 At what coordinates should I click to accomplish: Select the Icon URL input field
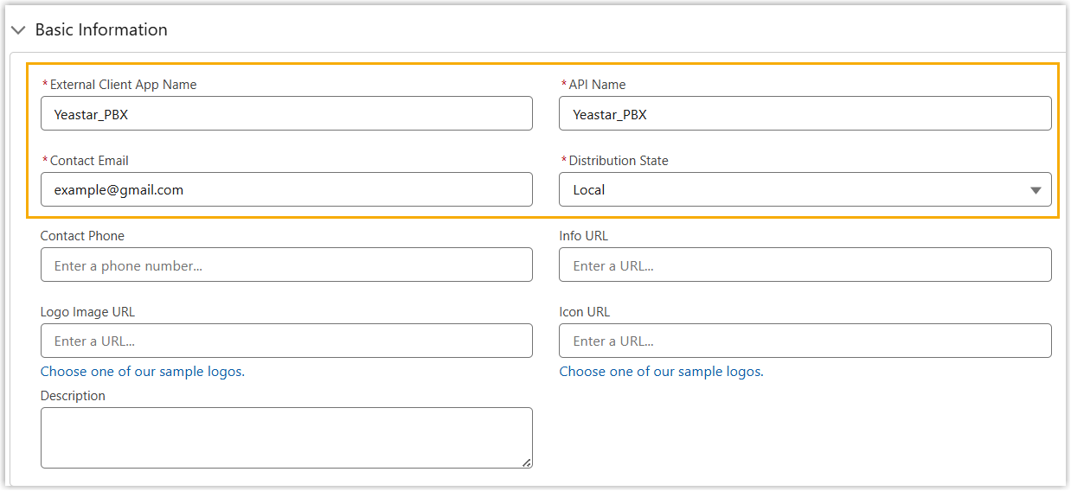pyautogui.click(x=805, y=341)
